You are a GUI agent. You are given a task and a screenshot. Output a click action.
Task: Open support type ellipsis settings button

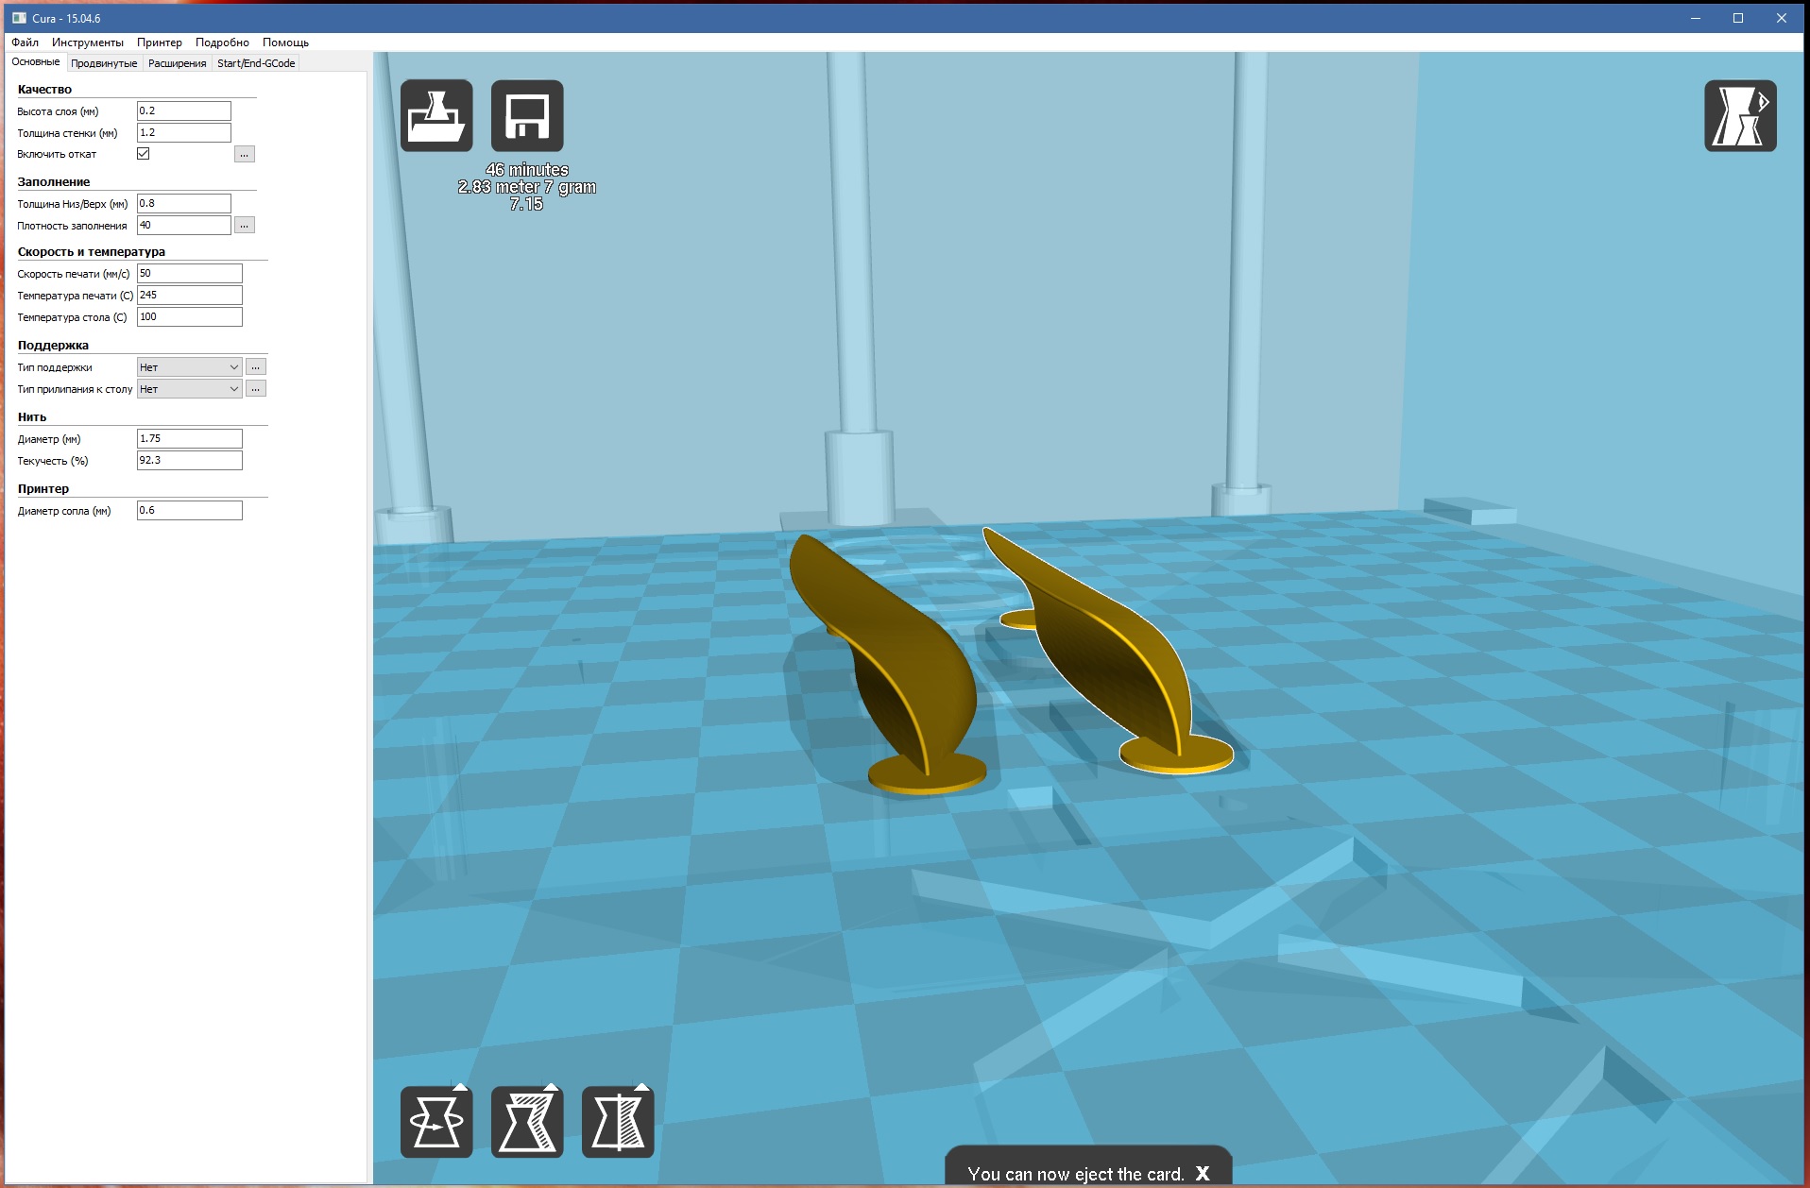click(256, 366)
